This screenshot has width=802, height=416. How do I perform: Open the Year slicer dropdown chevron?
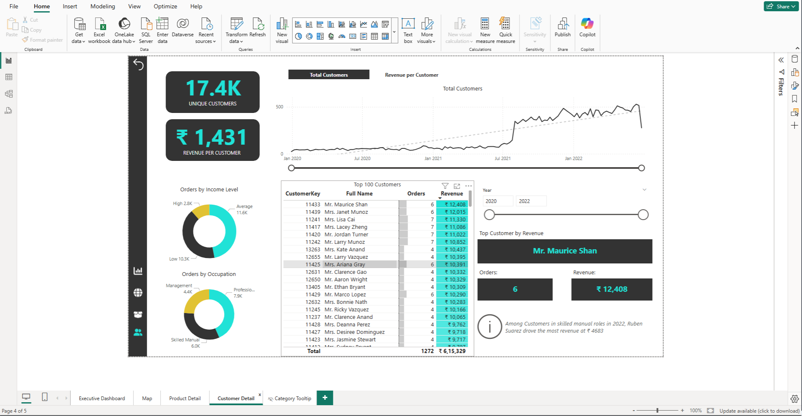(x=644, y=190)
